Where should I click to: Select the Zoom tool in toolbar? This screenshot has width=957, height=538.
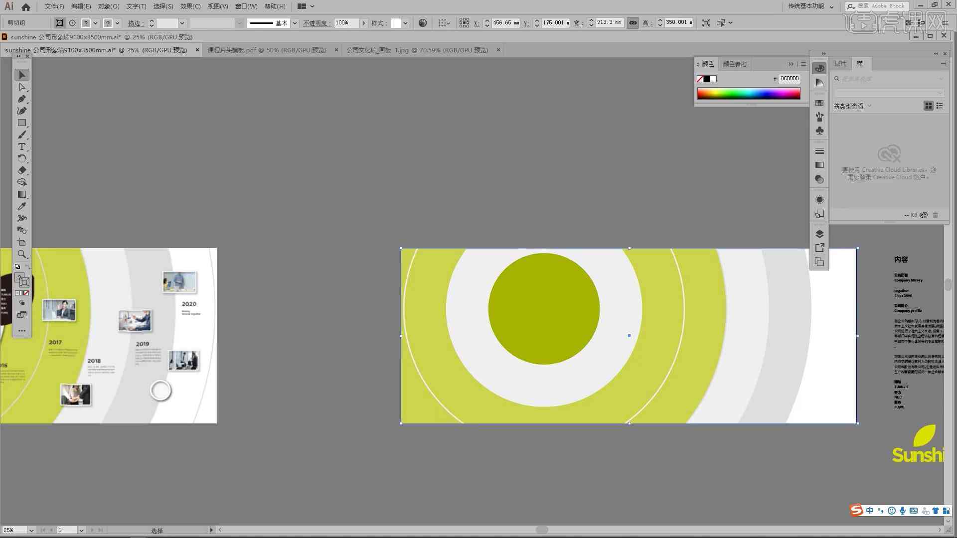pyautogui.click(x=21, y=254)
